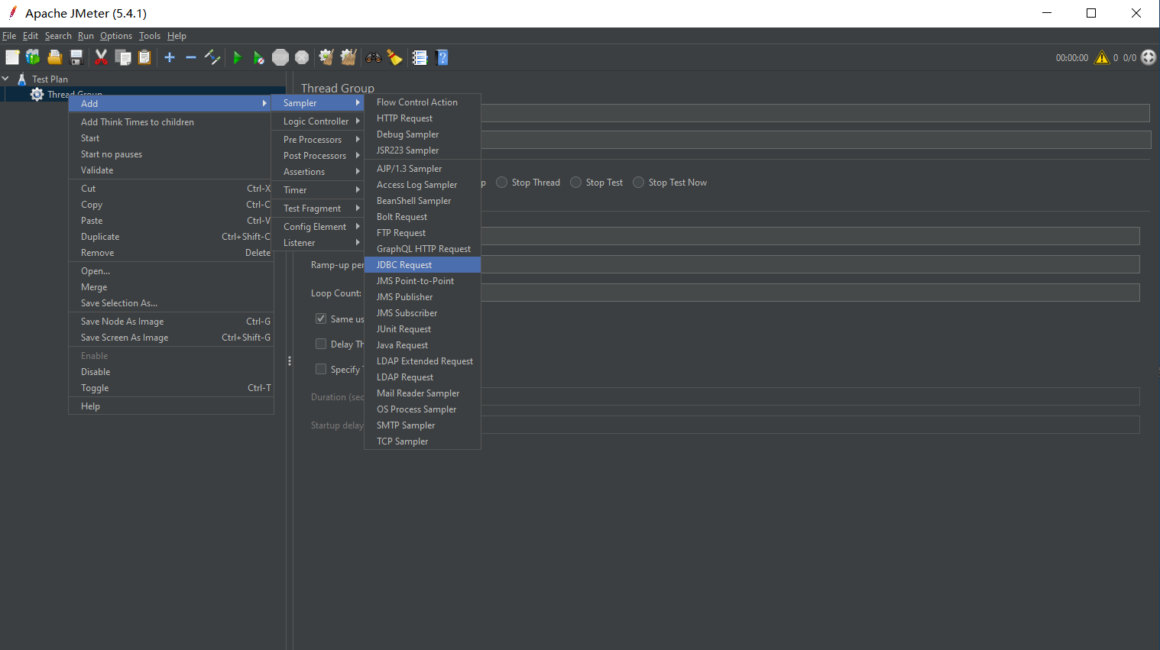Select TCP Sampler entry

tap(423, 441)
